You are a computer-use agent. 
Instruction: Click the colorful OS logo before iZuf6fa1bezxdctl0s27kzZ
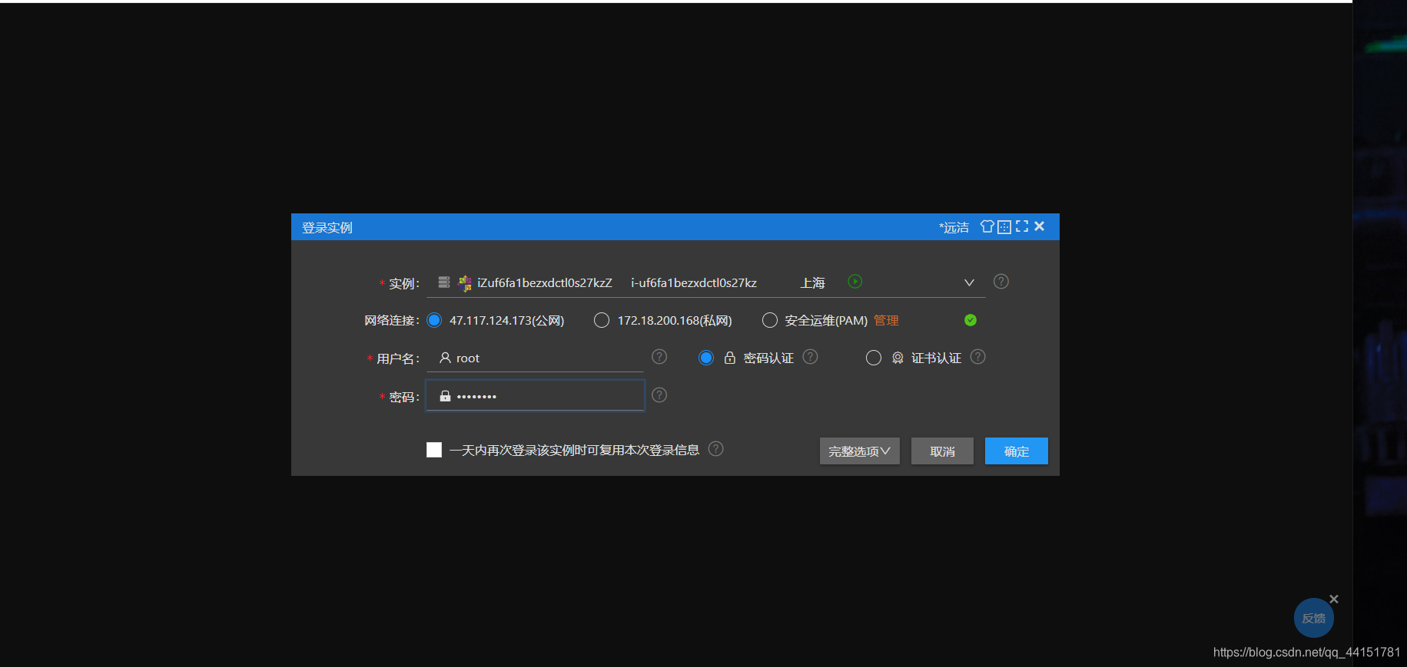(x=465, y=283)
